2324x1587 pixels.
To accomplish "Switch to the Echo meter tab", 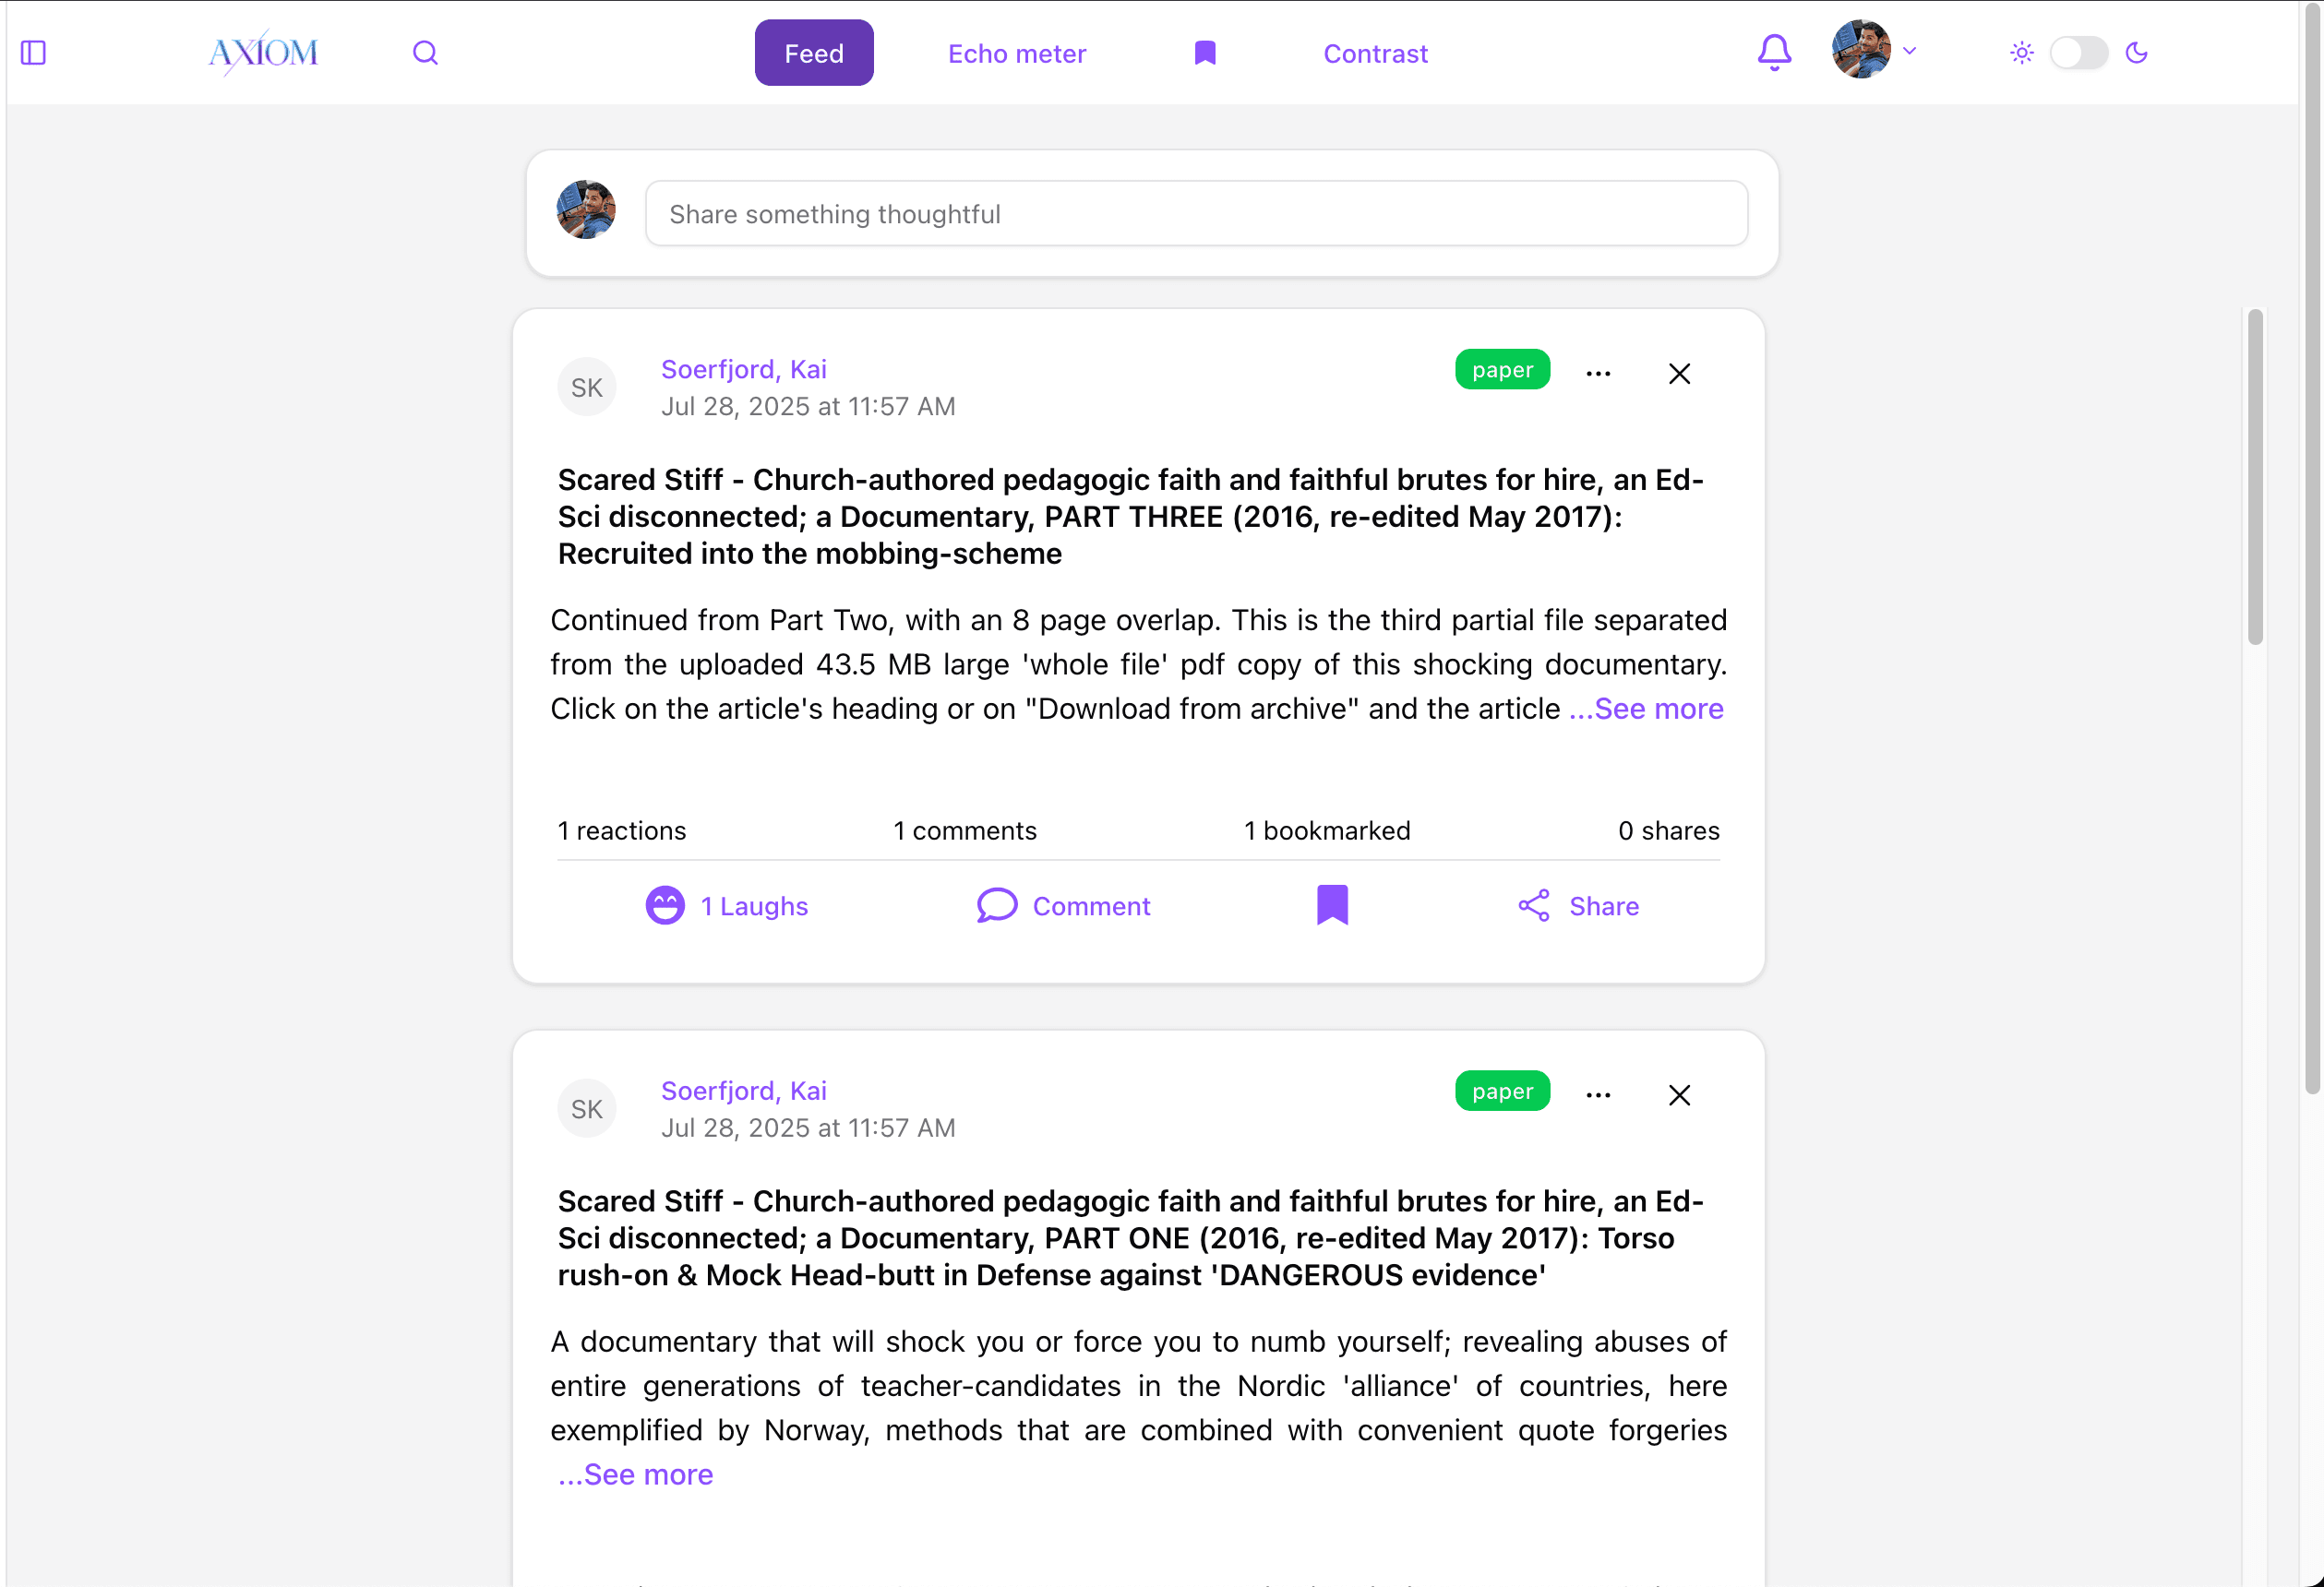I will point(1016,52).
